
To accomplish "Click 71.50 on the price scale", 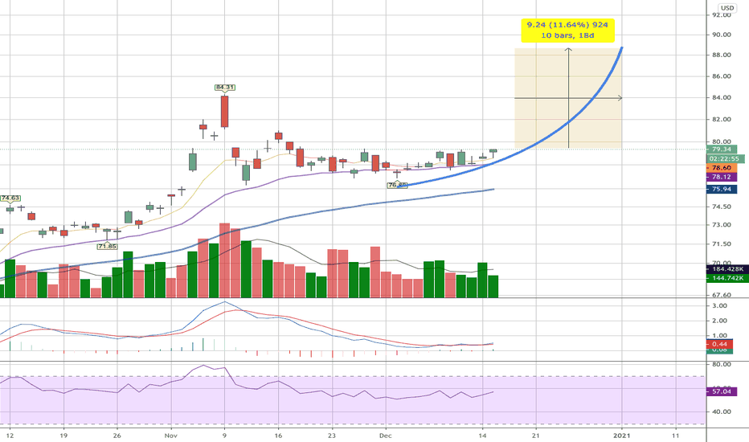I will pyautogui.click(x=722, y=244).
